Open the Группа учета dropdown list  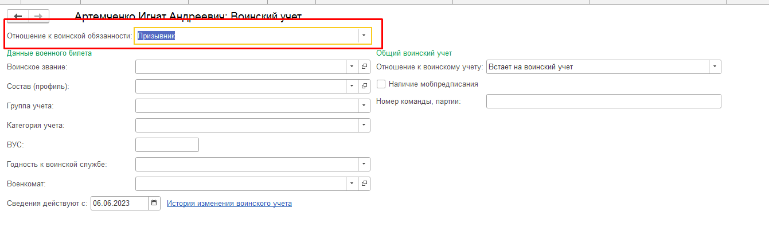(x=364, y=106)
